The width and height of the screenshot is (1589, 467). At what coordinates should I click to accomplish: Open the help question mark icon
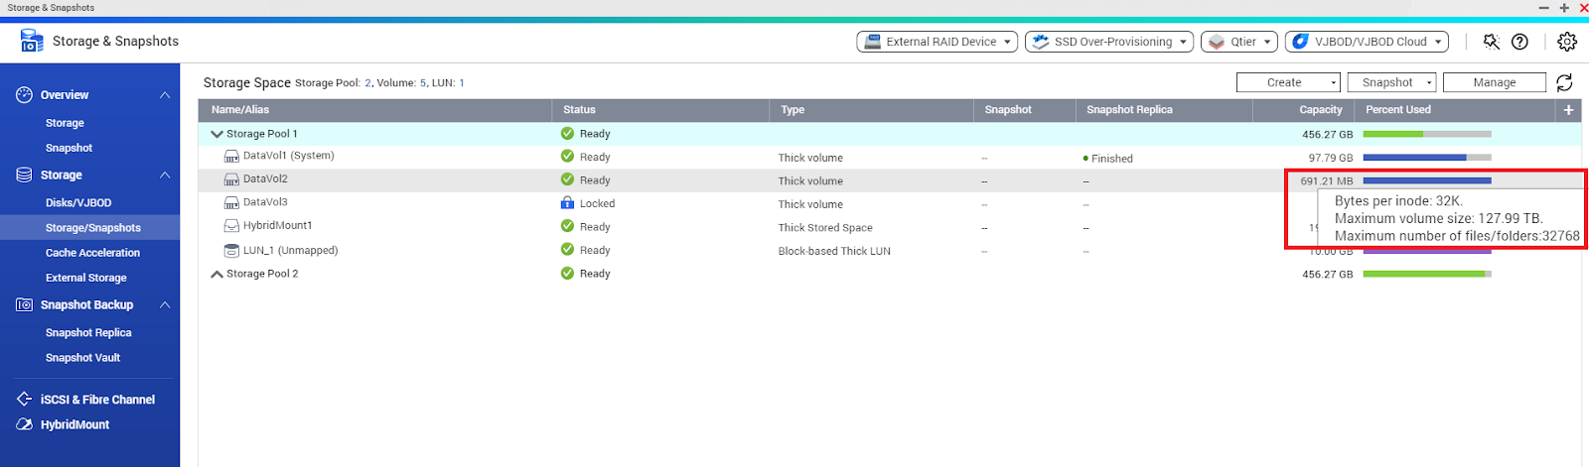[x=1519, y=42]
